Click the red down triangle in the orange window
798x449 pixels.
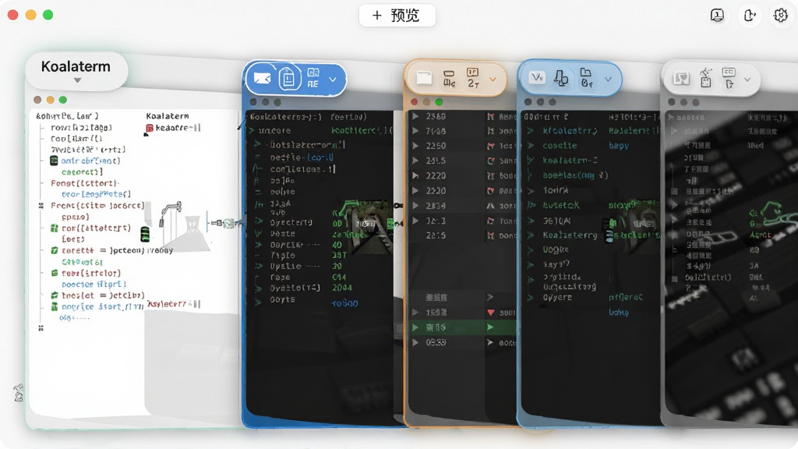pyautogui.click(x=491, y=313)
